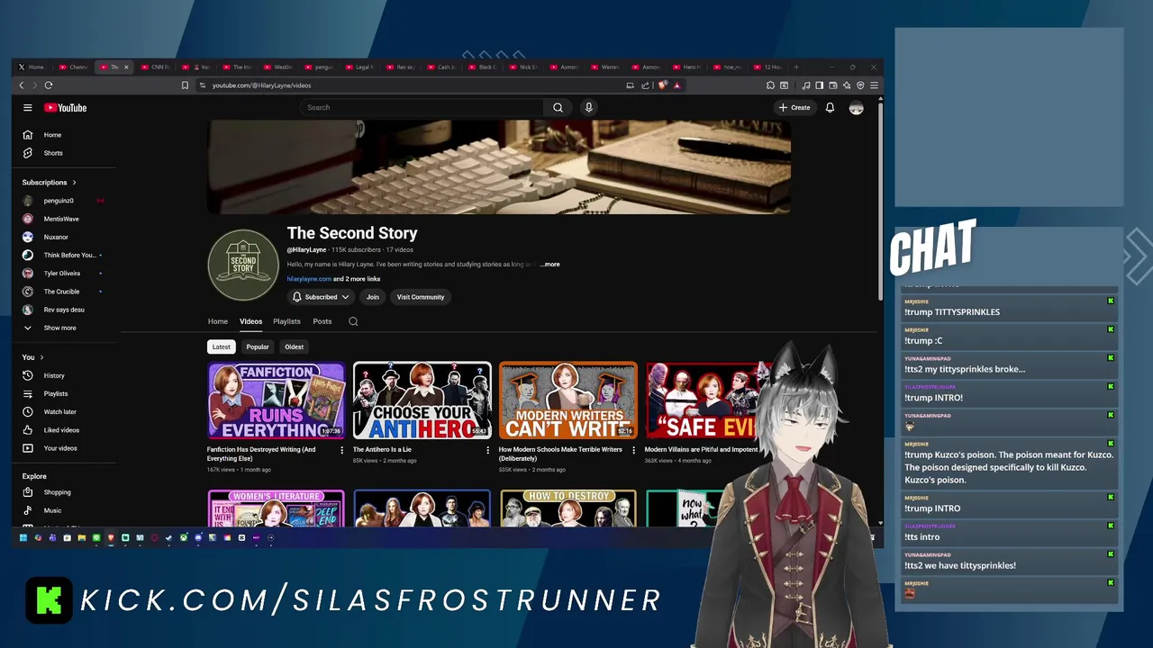This screenshot has width=1153, height=648.
Task: Open options for Modern Schools video
Action: (x=633, y=450)
